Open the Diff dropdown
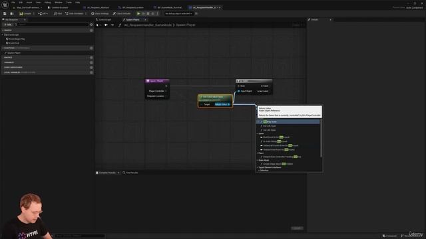Image resolution: width=426 pixels, height=239 pixels. [43, 13]
